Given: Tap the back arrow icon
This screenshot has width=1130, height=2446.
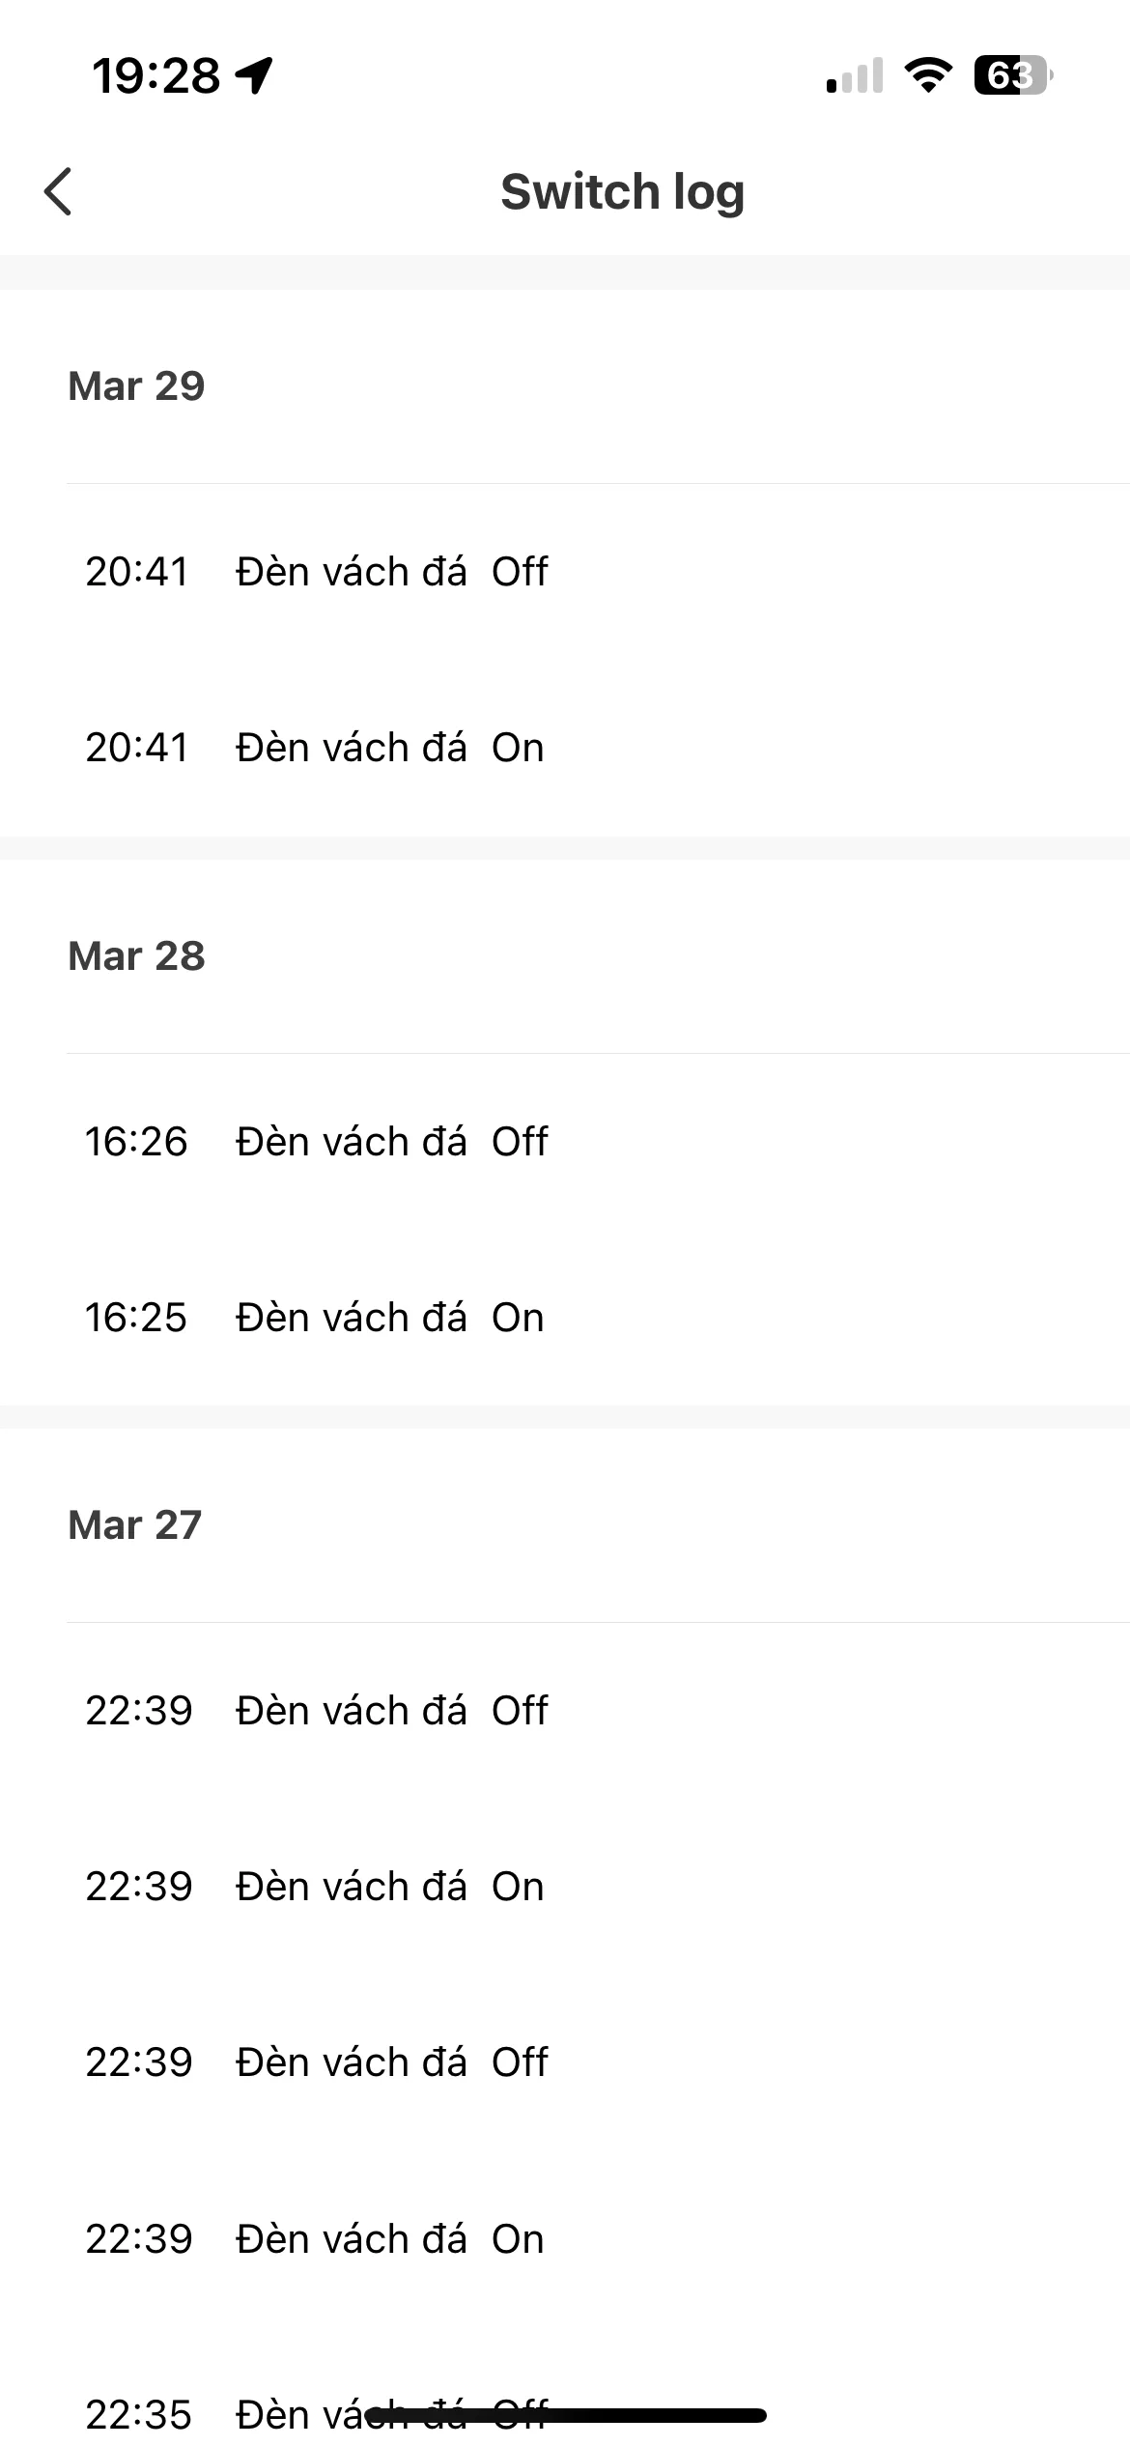Looking at the screenshot, I should 58,191.
